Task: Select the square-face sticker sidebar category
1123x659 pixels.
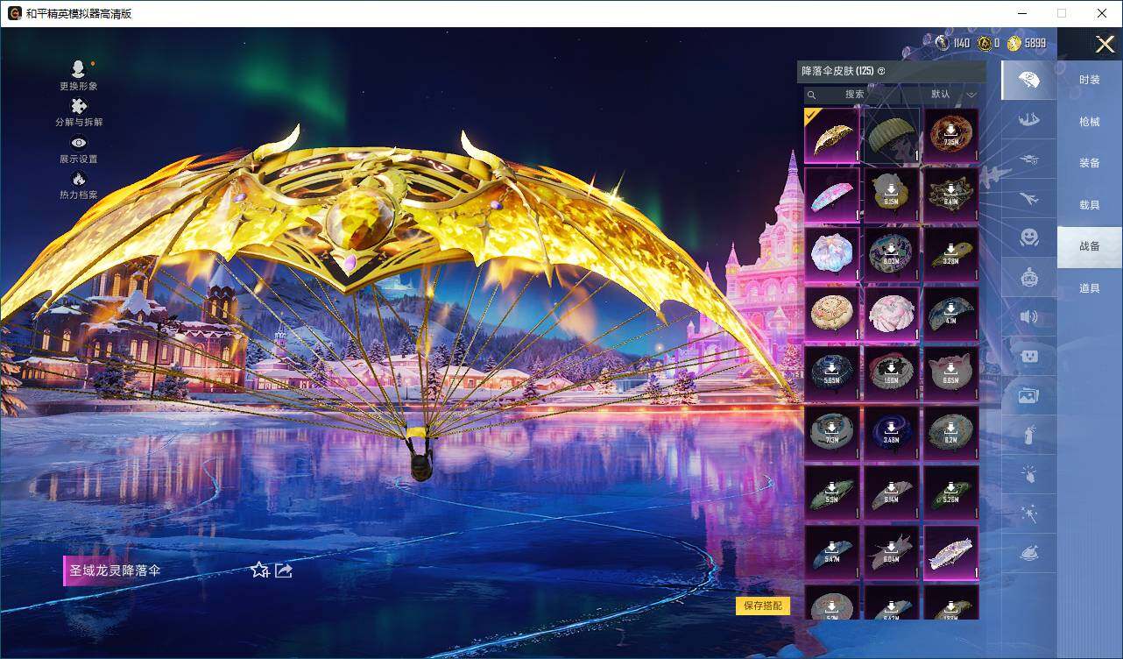Action: click(1028, 357)
